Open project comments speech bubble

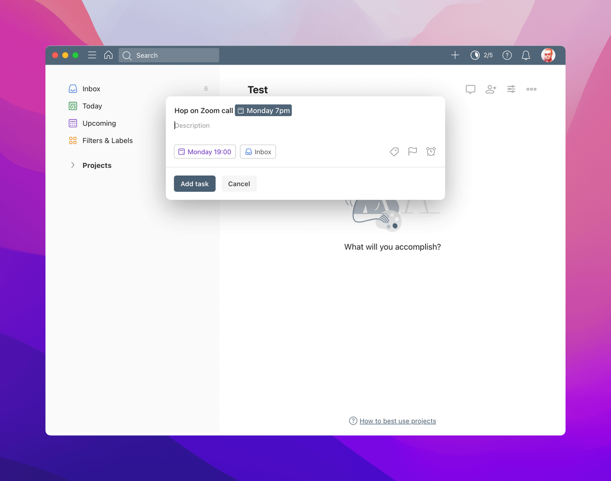point(470,90)
